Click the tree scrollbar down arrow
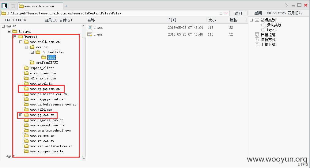Image resolution: width=310 pixels, height=168 pixels. 84,159
